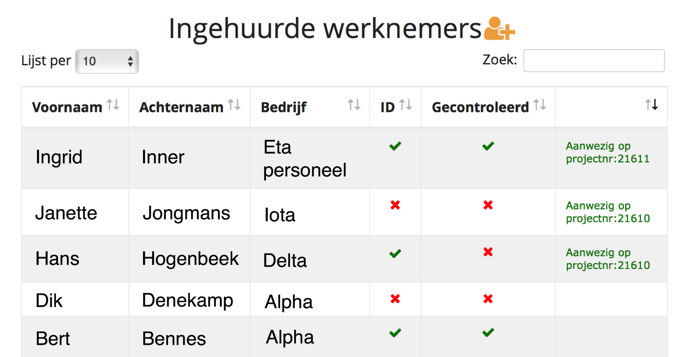The width and height of the screenshot is (691, 357).
Task: Sort the table by ID column
Action: tap(407, 105)
